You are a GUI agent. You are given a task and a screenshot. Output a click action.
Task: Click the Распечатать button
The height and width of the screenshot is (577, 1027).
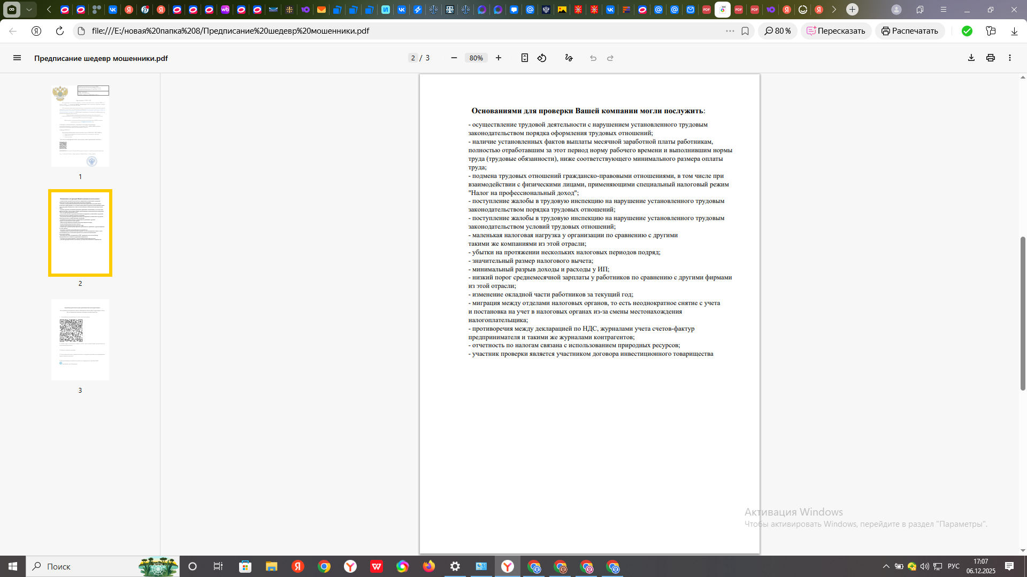(x=910, y=31)
